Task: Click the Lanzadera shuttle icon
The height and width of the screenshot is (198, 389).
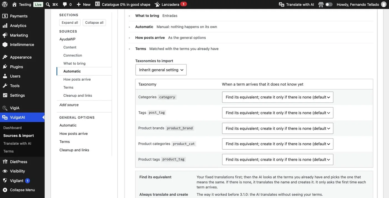Action: click(157, 4)
